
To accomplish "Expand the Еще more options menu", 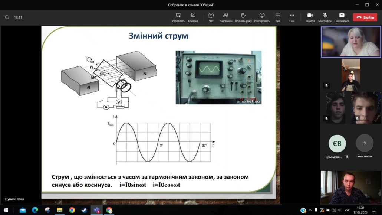I will coord(292,17).
